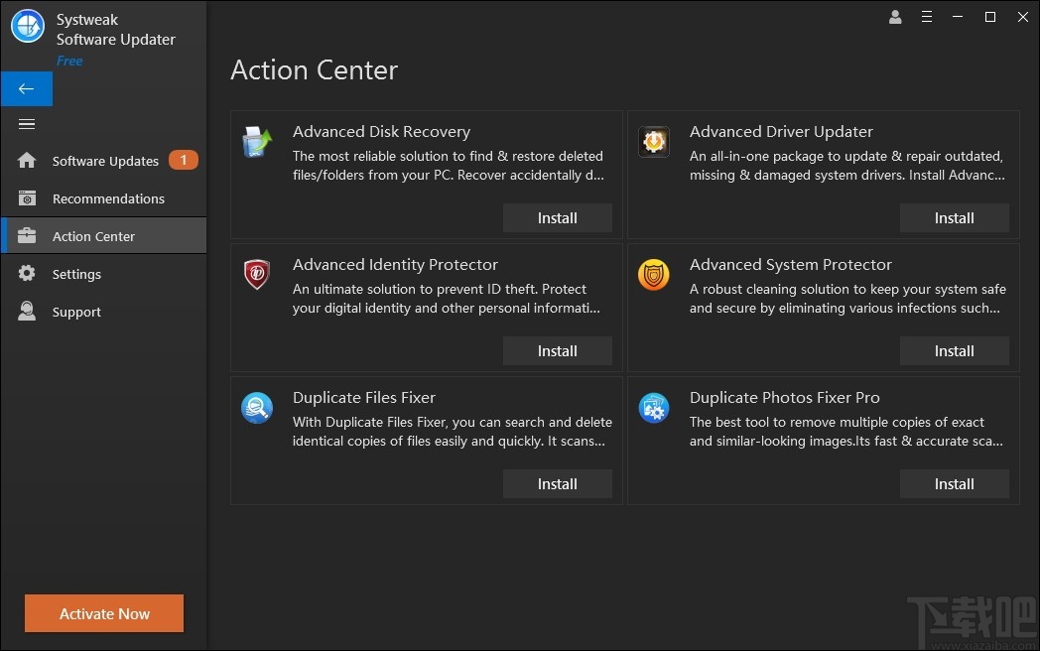Install Advanced Disk Recovery
Viewport: 1040px width, 651px height.
pos(558,217)
